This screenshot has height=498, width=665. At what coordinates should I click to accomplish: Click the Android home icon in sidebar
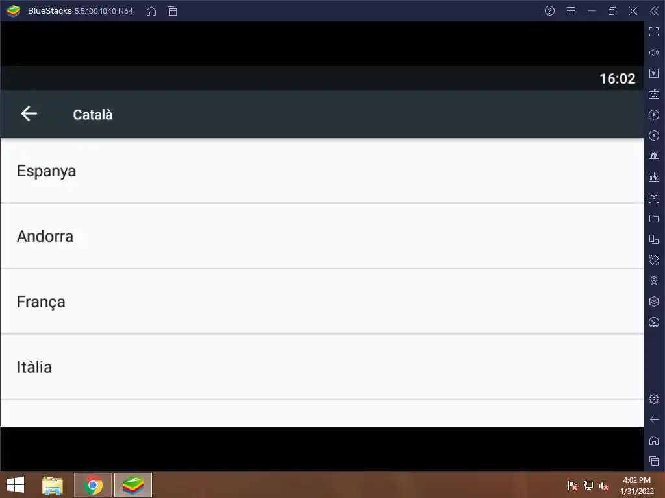tap(654, 440)
